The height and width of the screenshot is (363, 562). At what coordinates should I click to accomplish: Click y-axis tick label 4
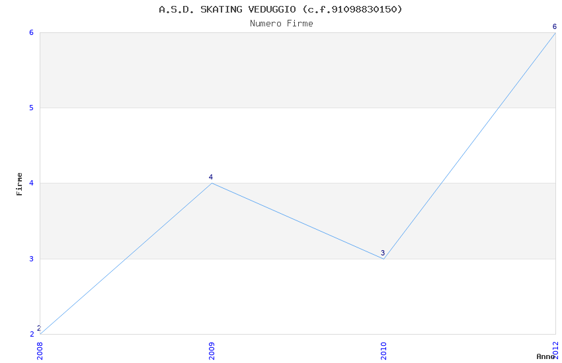click(x=31, y=183)
